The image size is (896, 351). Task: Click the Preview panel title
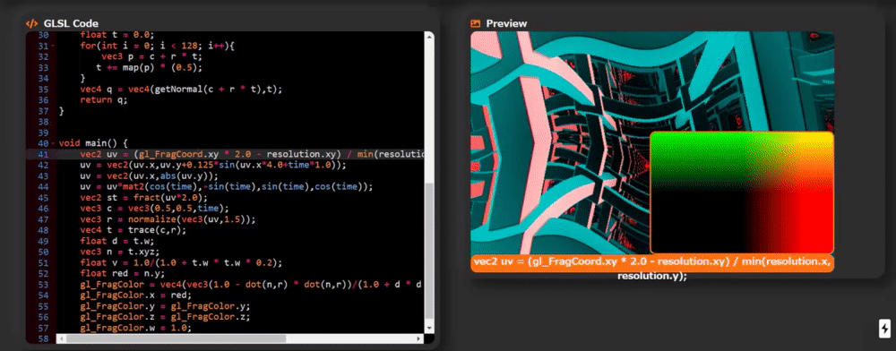(506, 23)
